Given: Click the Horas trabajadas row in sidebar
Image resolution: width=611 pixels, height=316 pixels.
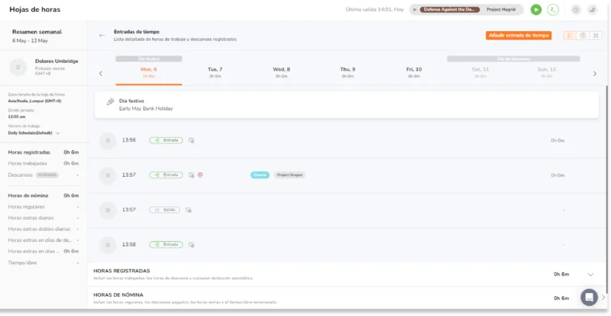Looking at the screenshot, I should tap(43, 163).
